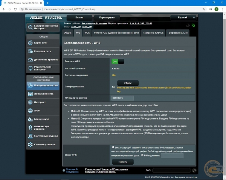Screen dimensions: 226x180
Task: Toggle the Включить WPS switch off
Action: click(118, 61)
